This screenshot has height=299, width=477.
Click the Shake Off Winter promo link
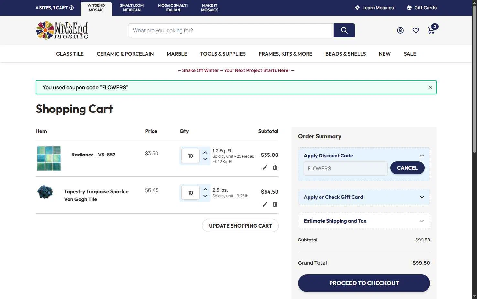click(236, 70)
